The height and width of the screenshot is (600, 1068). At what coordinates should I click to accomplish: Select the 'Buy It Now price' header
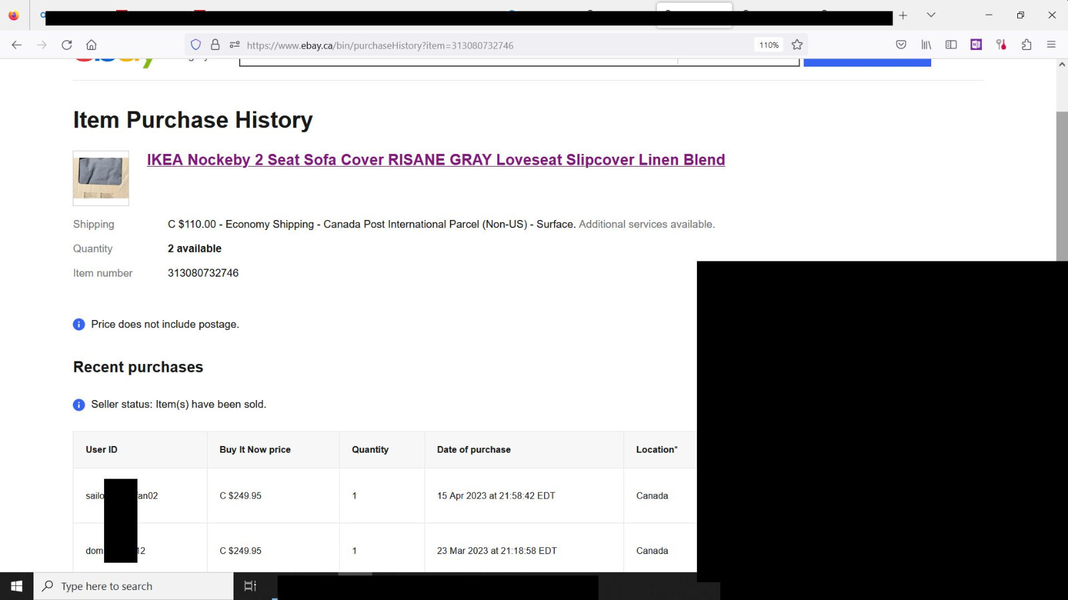(x=255, y=450)
